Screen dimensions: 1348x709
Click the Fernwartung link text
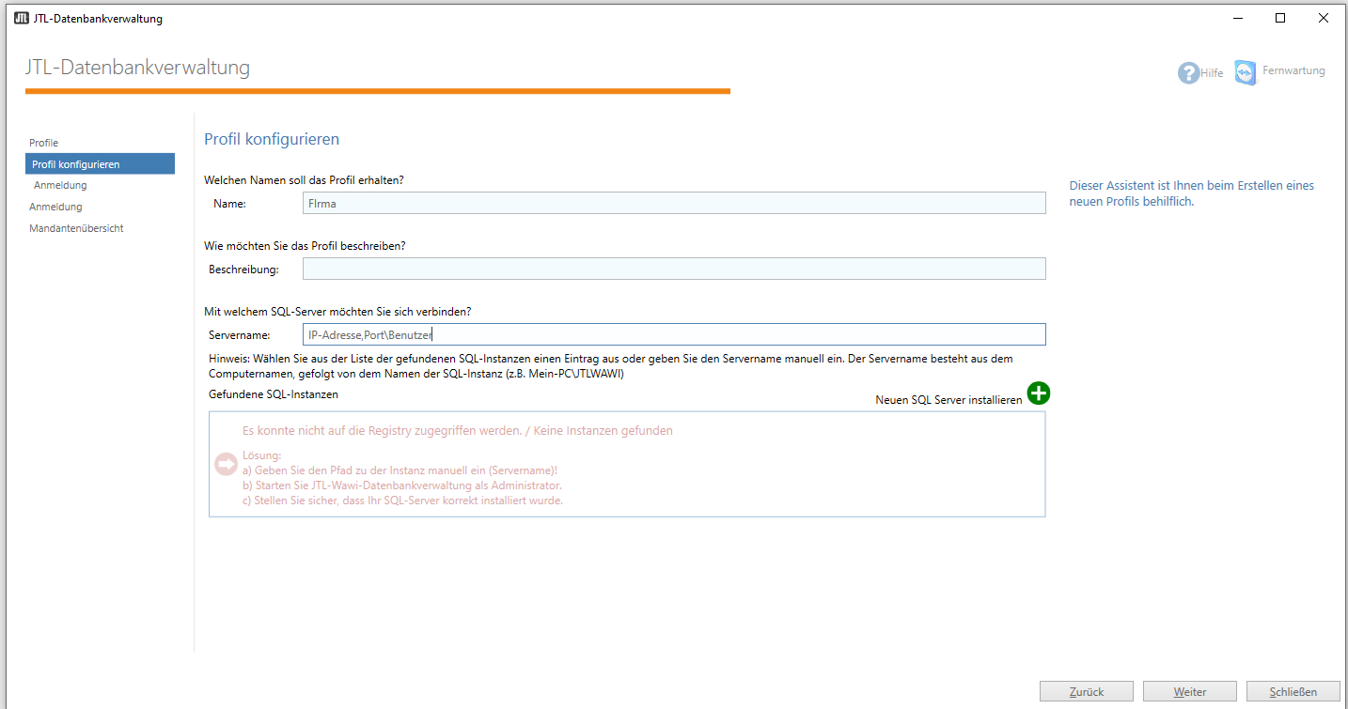(1294, 70)
